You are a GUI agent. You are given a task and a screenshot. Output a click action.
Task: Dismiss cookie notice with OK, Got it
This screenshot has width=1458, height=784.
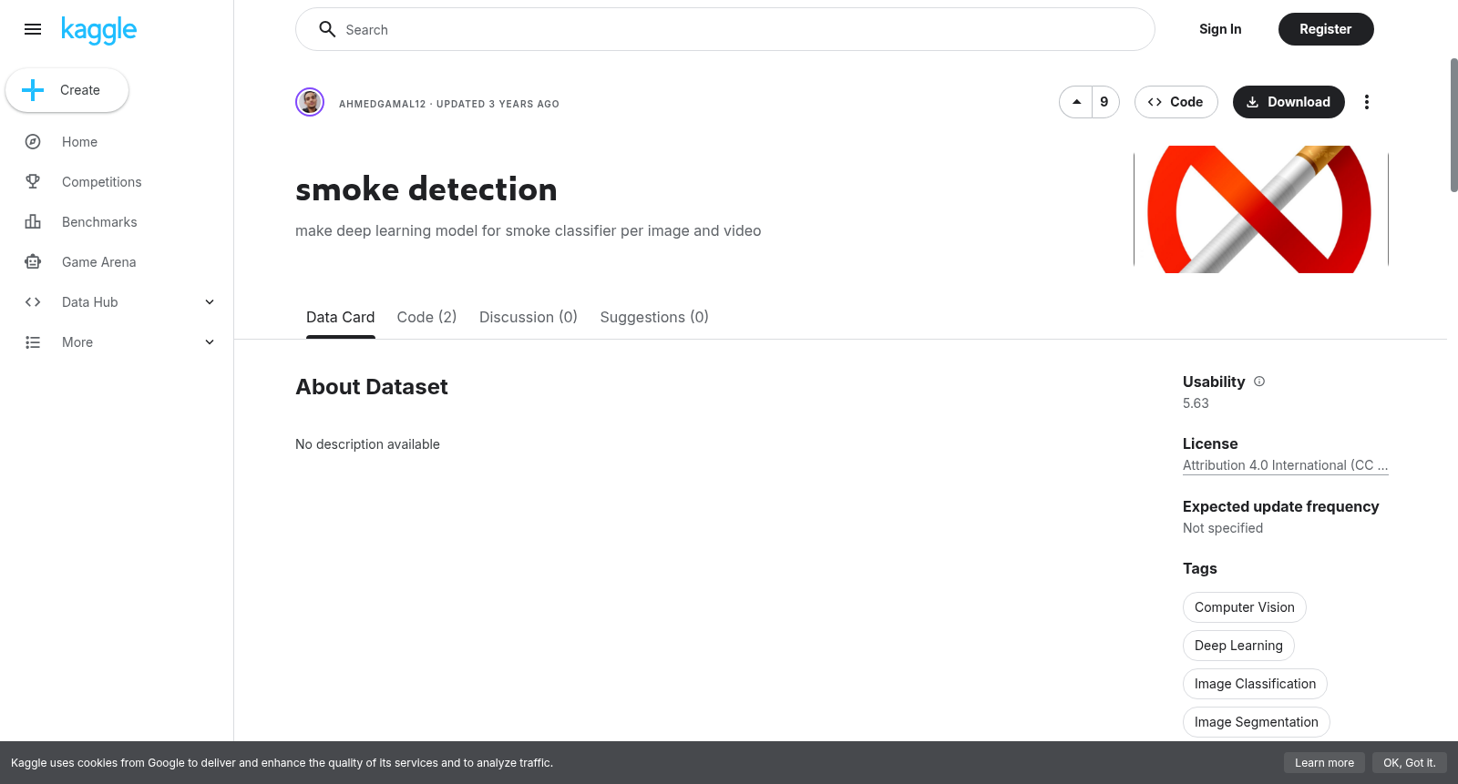tap(1409, 763)
